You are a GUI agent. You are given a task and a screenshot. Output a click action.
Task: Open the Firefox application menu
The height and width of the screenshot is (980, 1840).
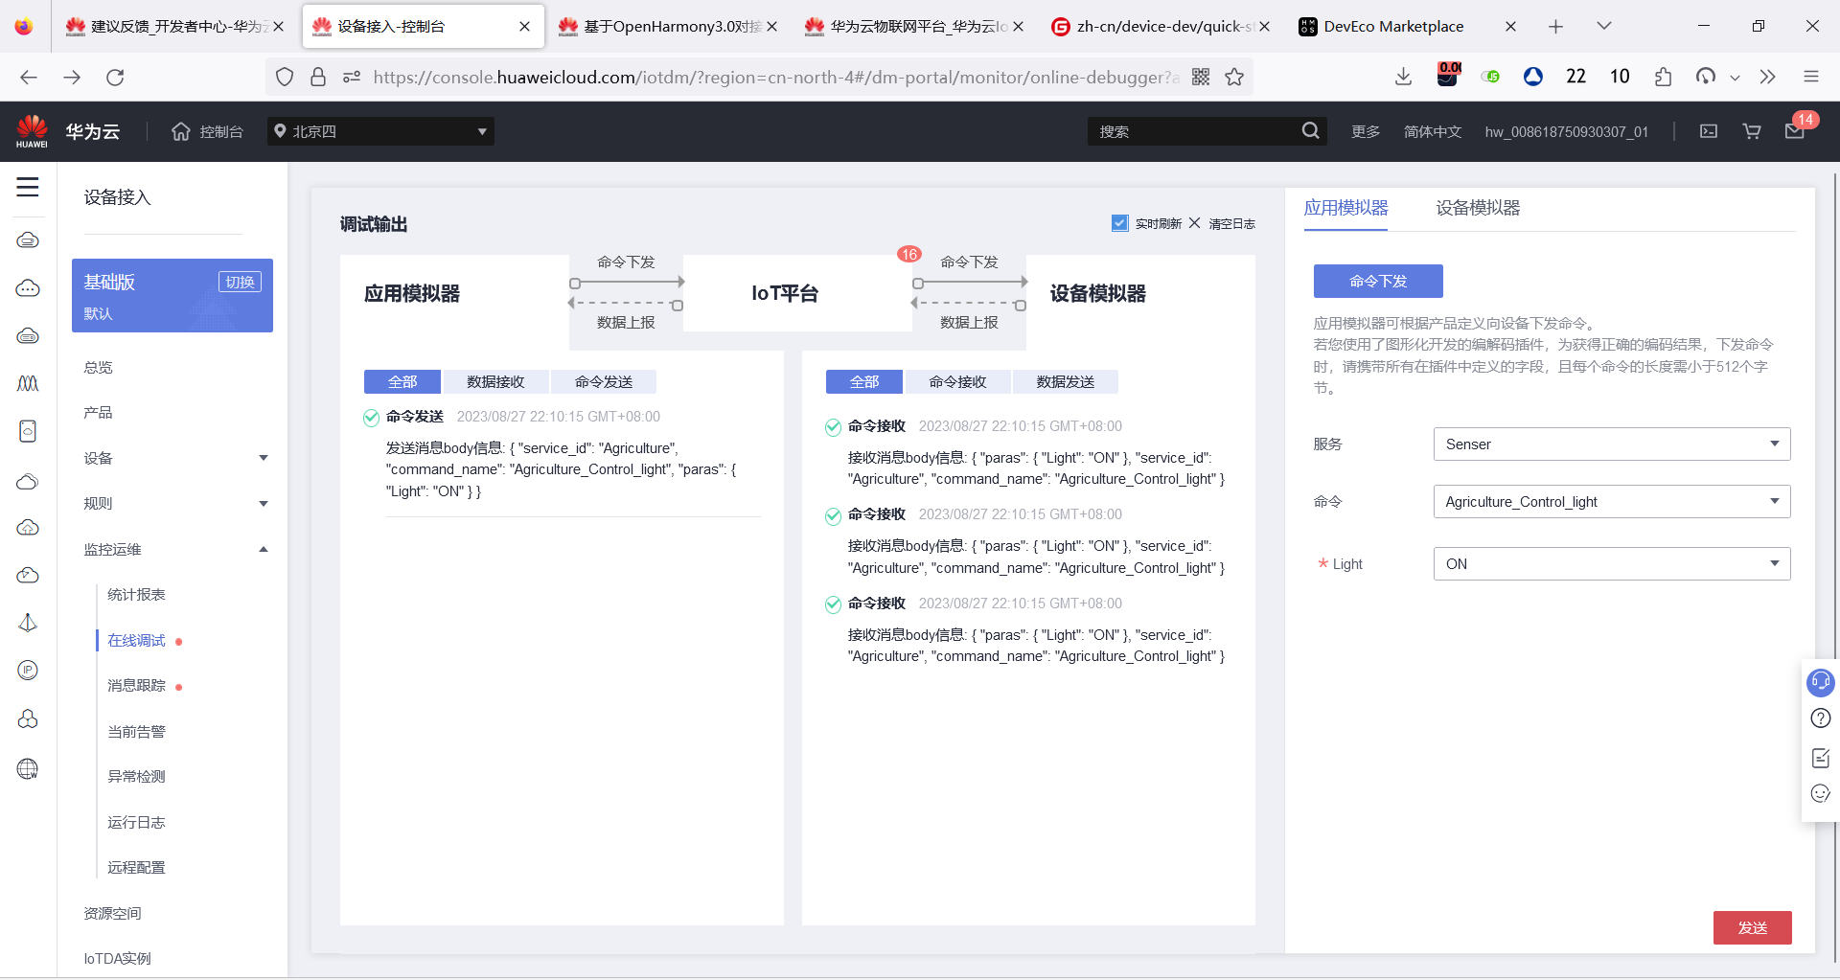click(x=1810, y=78)
